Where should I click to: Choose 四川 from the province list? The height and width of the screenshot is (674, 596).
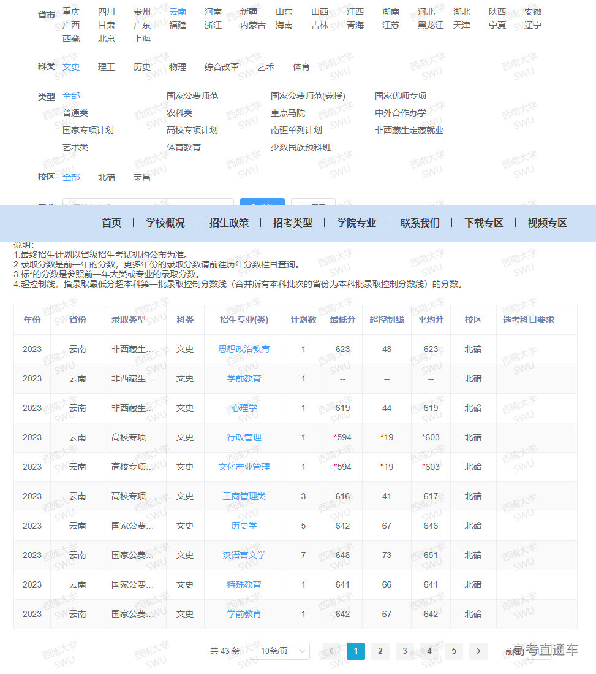[x=107, y=10]
